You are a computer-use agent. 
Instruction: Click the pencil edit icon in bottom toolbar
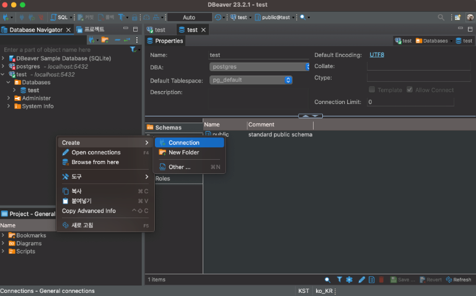click(x=361, y=280)
